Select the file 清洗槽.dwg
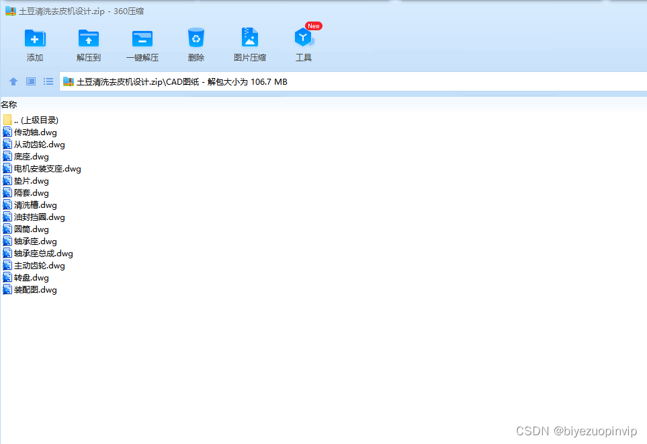 click(30, 205)
